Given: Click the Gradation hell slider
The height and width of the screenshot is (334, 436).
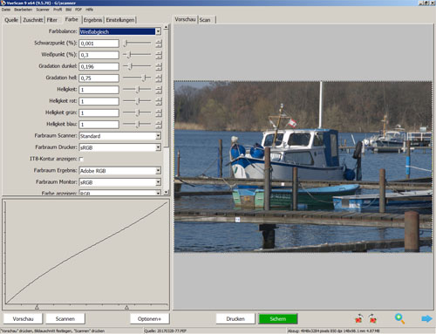Looking at the screenshot, I should pyautogui.click(x=137, y=78).
